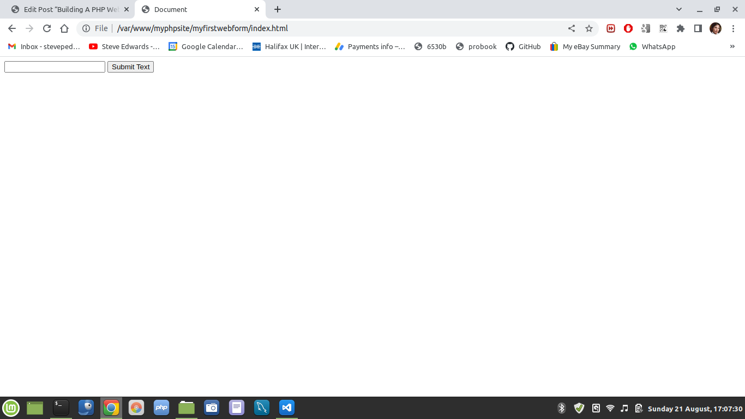The image size is (745, 419).
Task: Bookmark this page with star icon
Action: tap(589, 28)
